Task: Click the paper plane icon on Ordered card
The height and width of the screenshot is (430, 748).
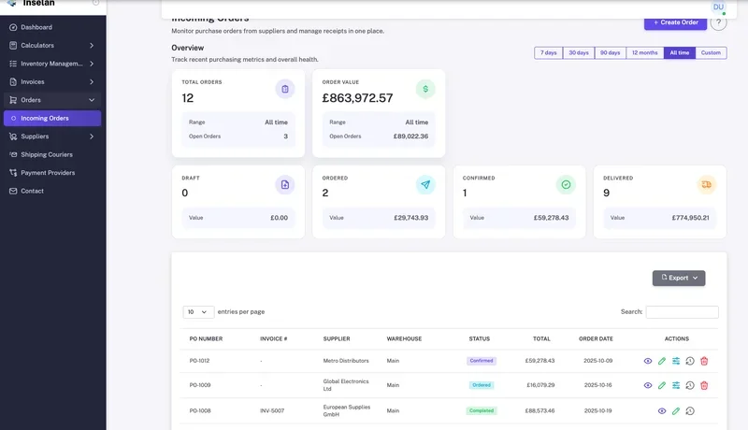Action: pos(425,184)
